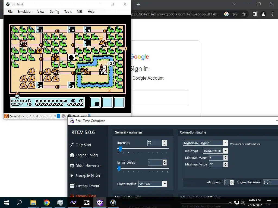Click the Chrome address bar URL
This screenshot has height=208, width=278.
(175, 14)
